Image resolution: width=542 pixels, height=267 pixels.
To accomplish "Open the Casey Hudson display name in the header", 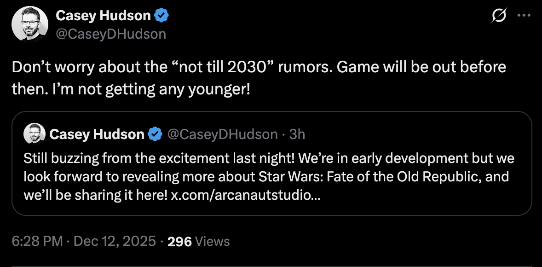I will (x=103, y=16).
